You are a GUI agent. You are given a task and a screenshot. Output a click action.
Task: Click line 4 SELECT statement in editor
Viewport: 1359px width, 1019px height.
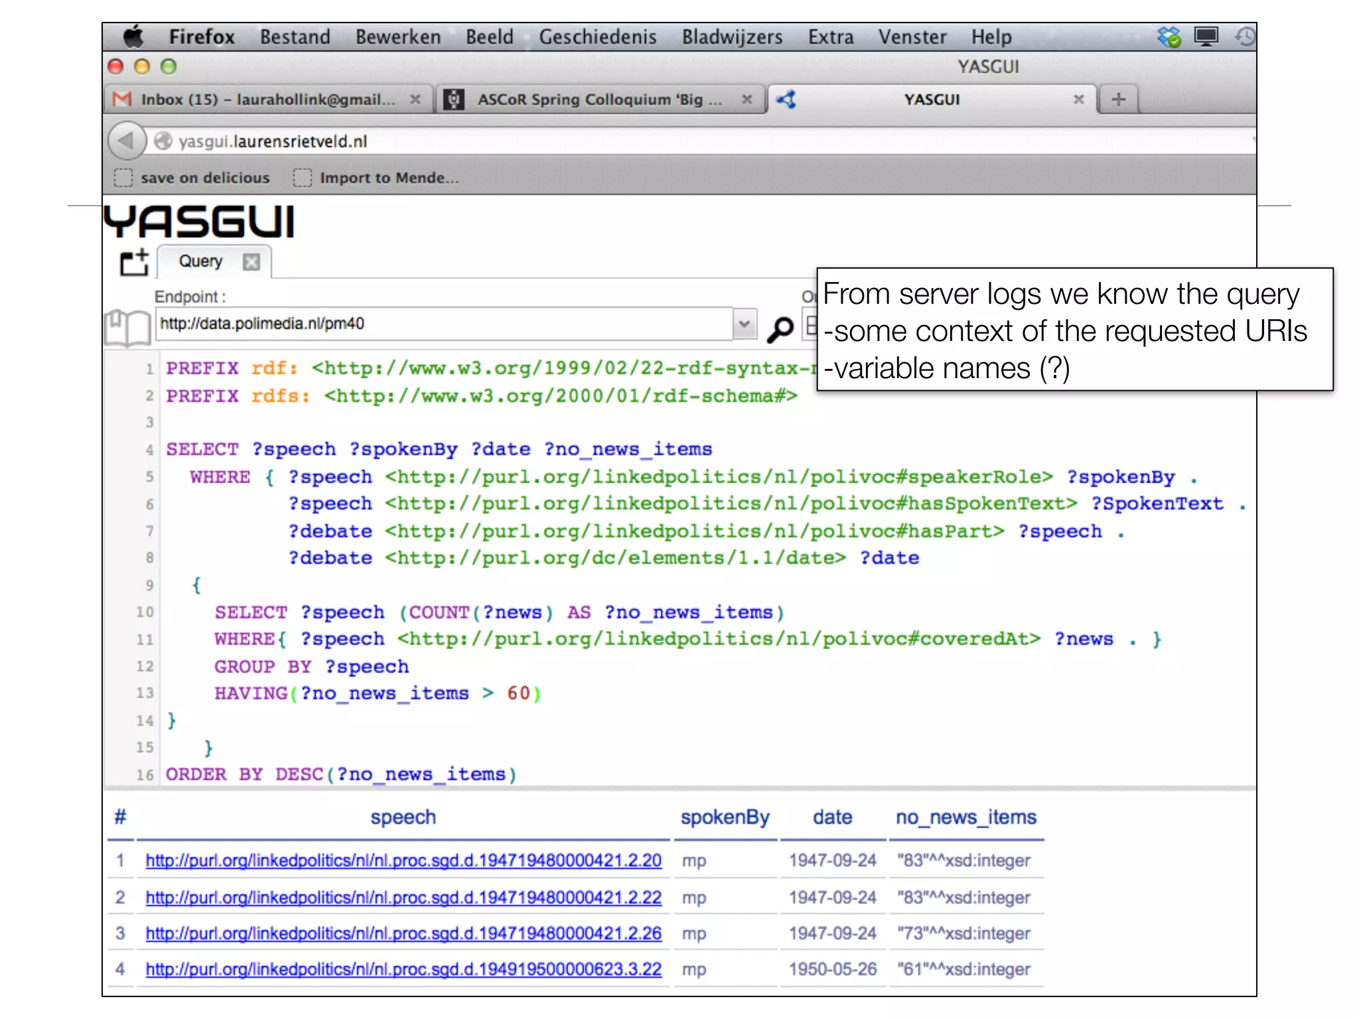[439, 450]
